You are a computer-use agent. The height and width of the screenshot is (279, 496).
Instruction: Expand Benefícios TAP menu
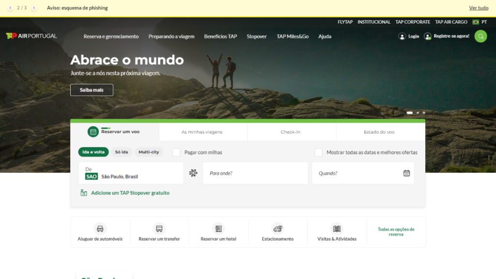click(220, 36)
